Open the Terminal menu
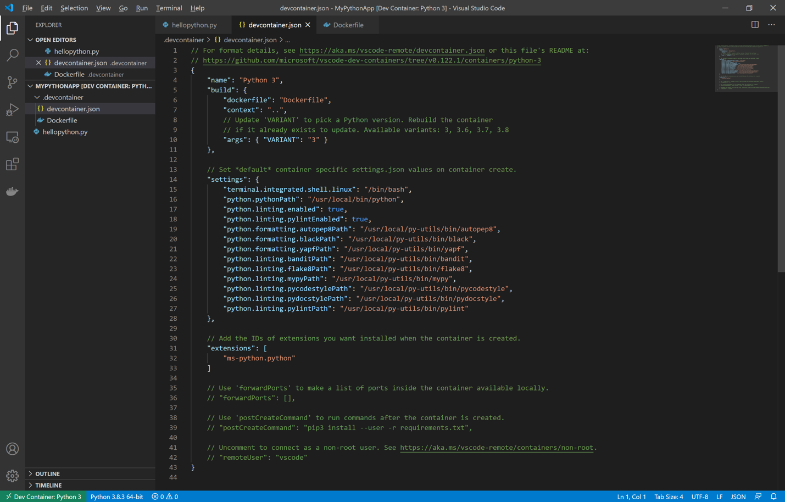The height and width of the screenshot is (502, 785). pos(169,8)
